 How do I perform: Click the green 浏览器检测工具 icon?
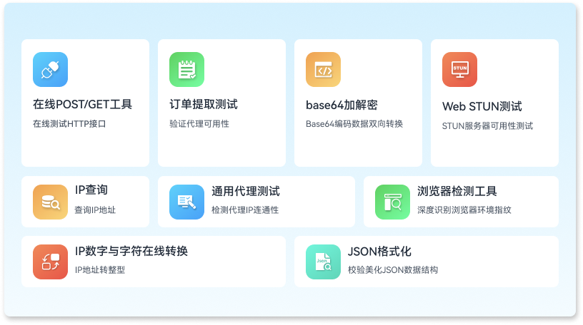point(392,202)
